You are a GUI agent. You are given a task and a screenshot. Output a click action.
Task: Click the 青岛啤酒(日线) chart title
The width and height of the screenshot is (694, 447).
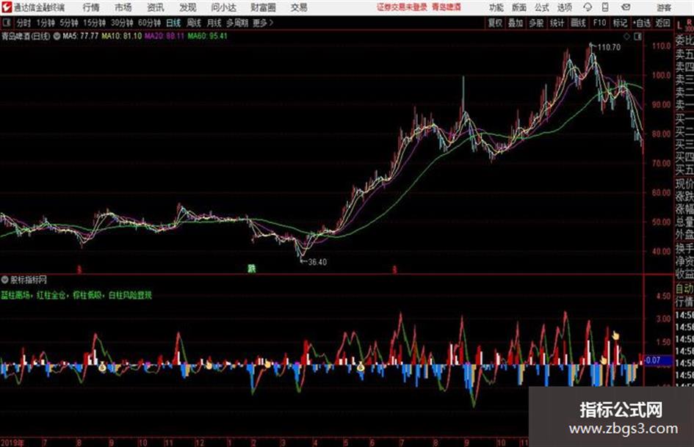tap(26, 36)
